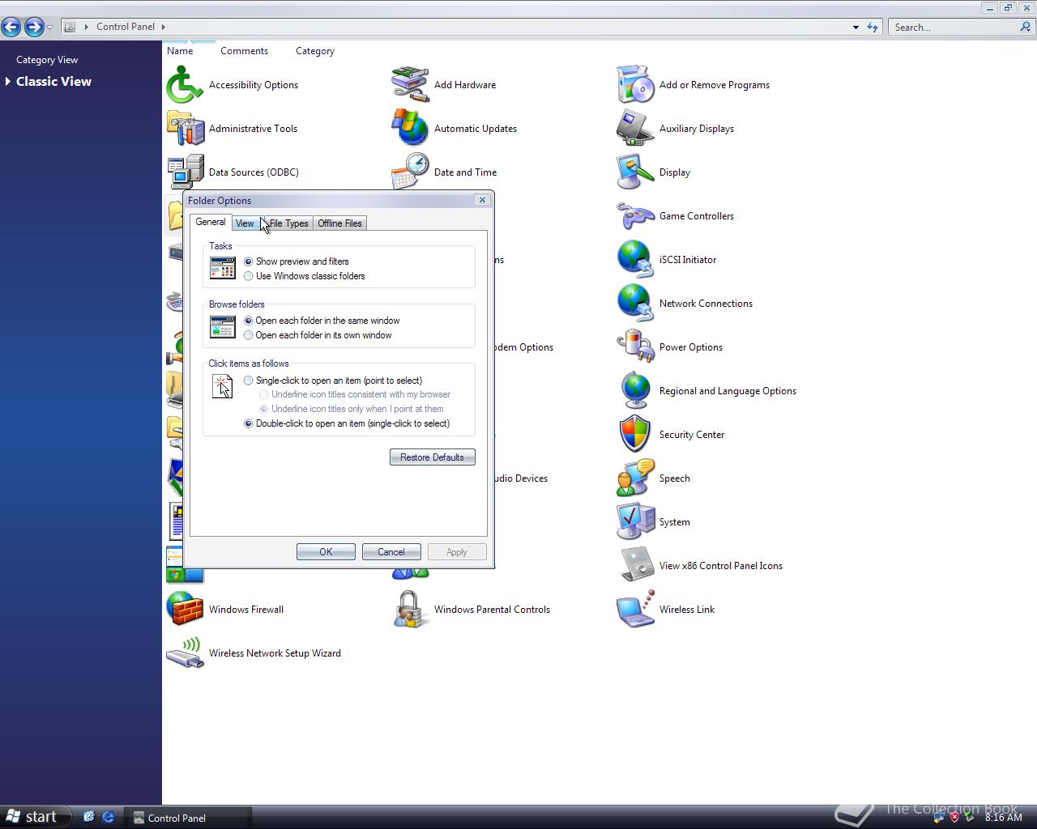Open the Wireless Link icon

635,610
